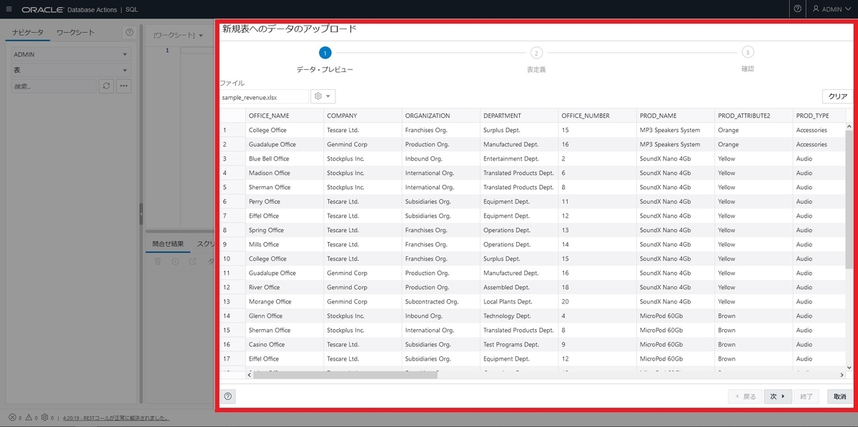Click the open-in-new-window results icon

(x=192, y=261)
